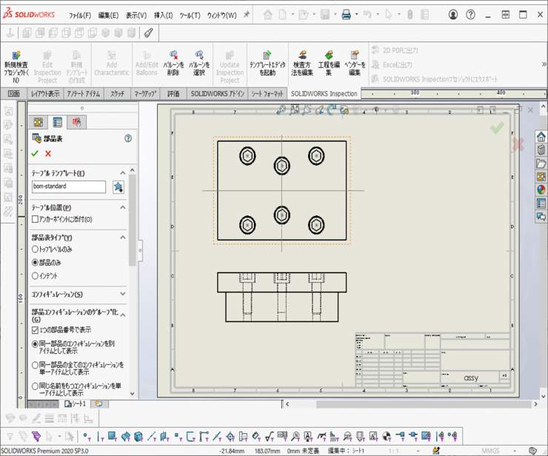Click the バルーンを削除 tool
The width and height of the screenshot is (548, 456).
click(x=173, y=56)
